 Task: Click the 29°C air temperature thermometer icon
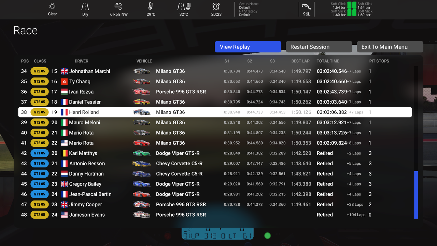[x=151, y=6]
